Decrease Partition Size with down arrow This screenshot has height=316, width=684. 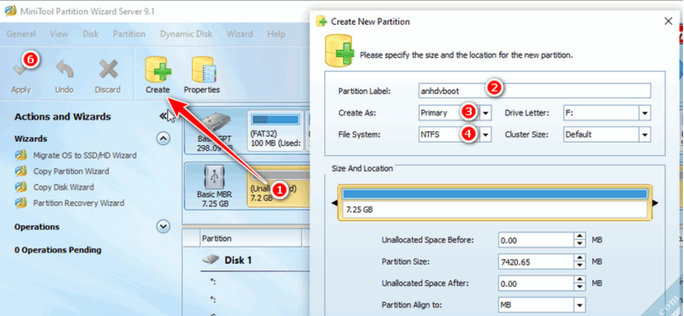point(580,265)
